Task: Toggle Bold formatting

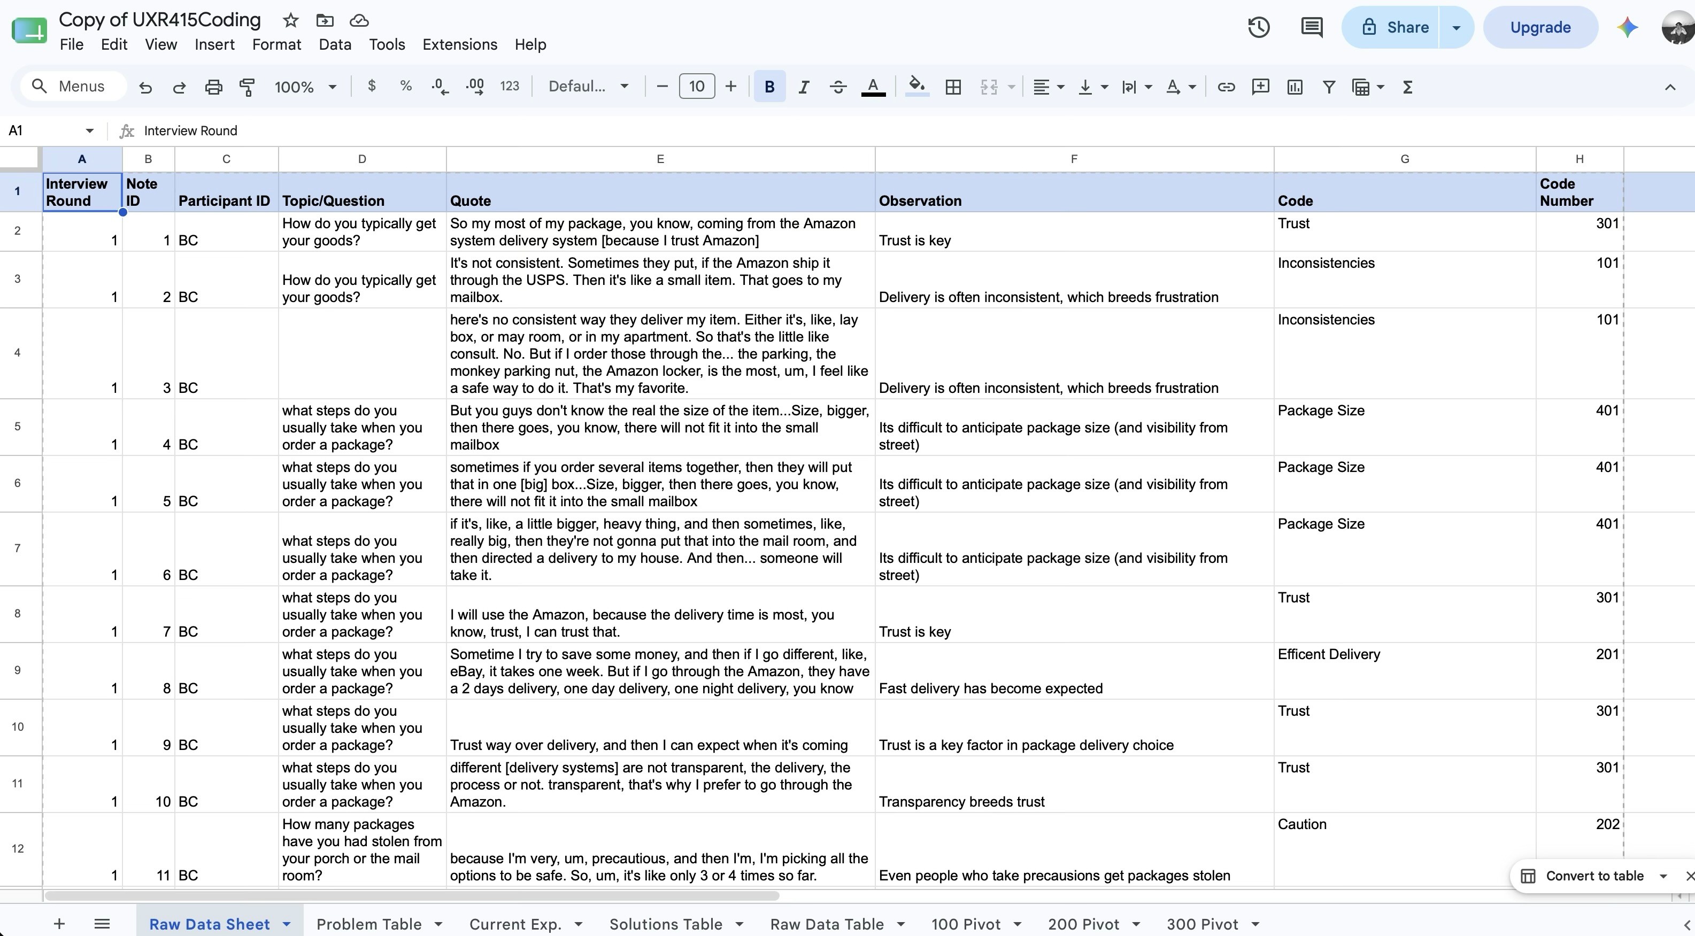Action: pyautogui.click(x=769, y=87)
